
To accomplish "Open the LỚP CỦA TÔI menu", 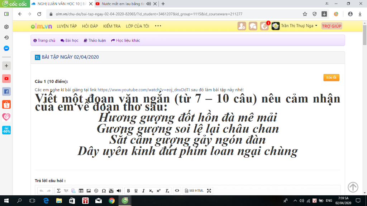I will click(x=137, y=26).
